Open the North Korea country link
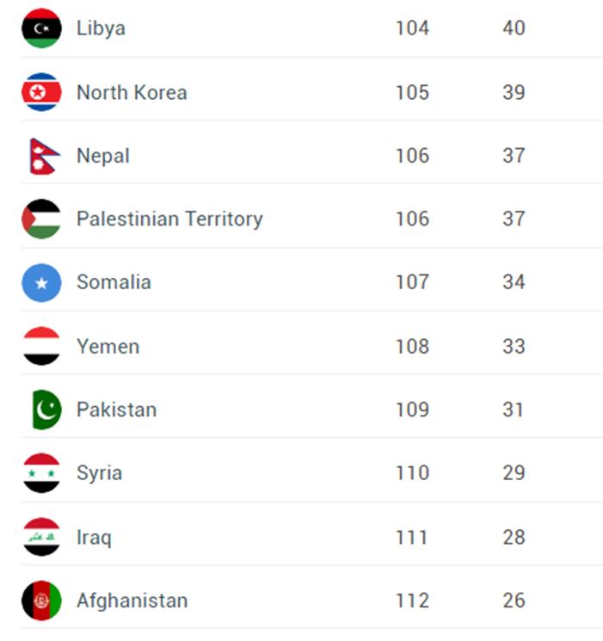 pyautogui.click(x=132, y=92)
